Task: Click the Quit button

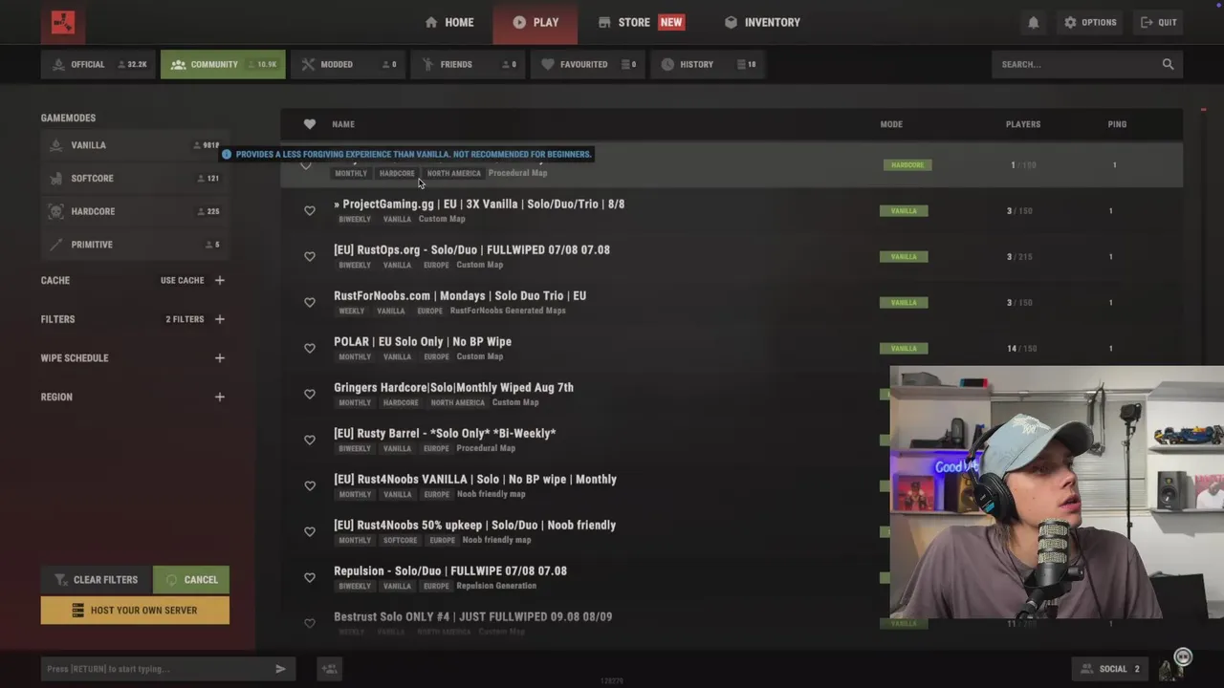Action: (1159, 22)
